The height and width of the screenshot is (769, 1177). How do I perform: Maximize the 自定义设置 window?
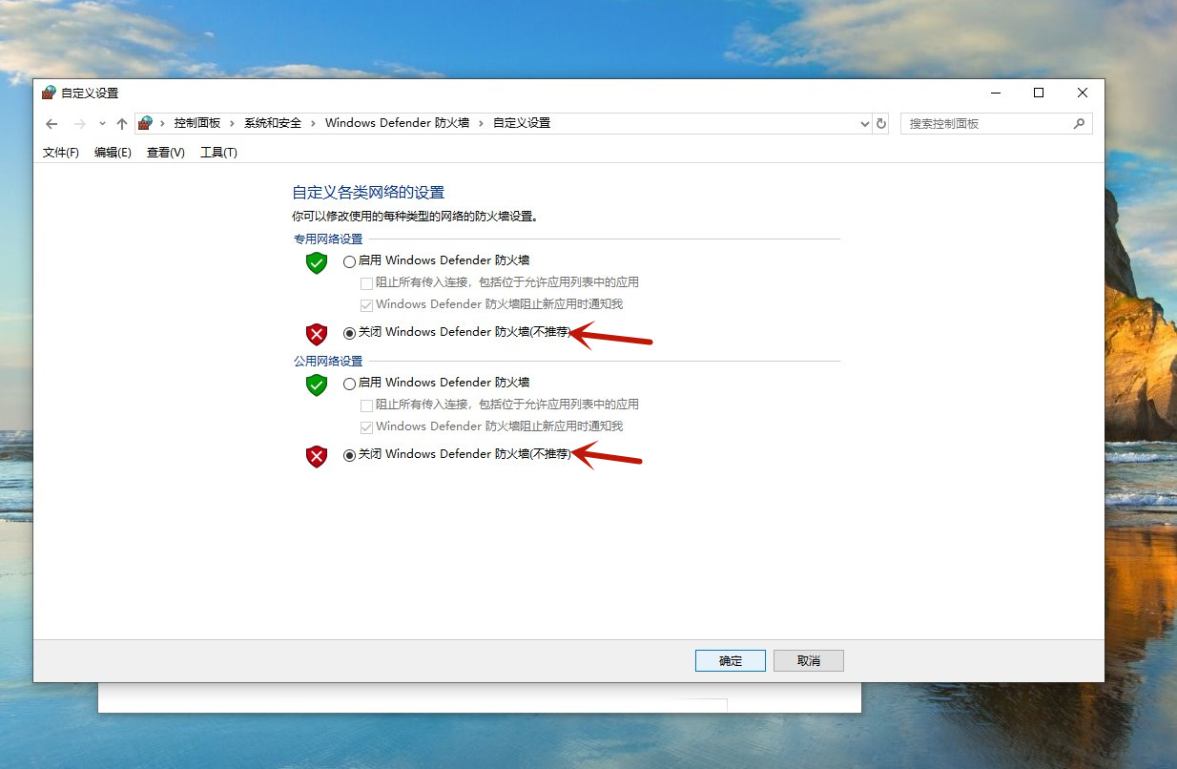coord(1039,94)
